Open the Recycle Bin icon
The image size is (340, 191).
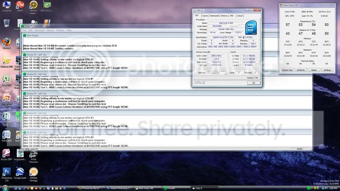pyautogui.click(x=6, y=23)
